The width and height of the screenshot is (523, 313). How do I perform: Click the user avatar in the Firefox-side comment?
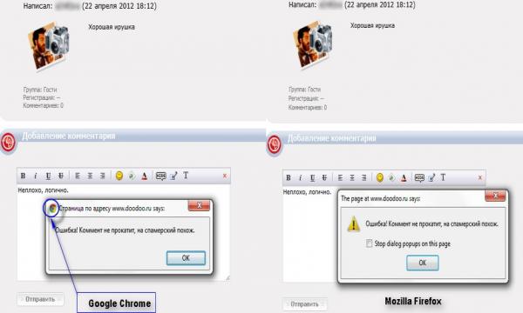(x=313, y=45)
